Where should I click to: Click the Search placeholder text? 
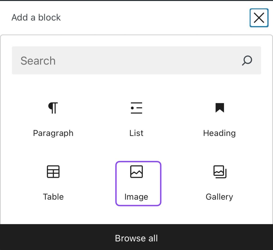pyautogui.click(x=38, y=61)
